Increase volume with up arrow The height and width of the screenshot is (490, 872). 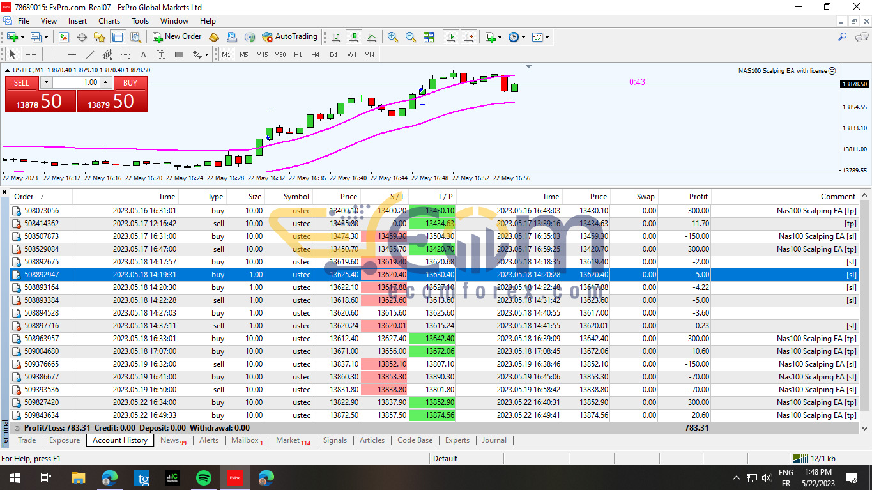(105, 82)
